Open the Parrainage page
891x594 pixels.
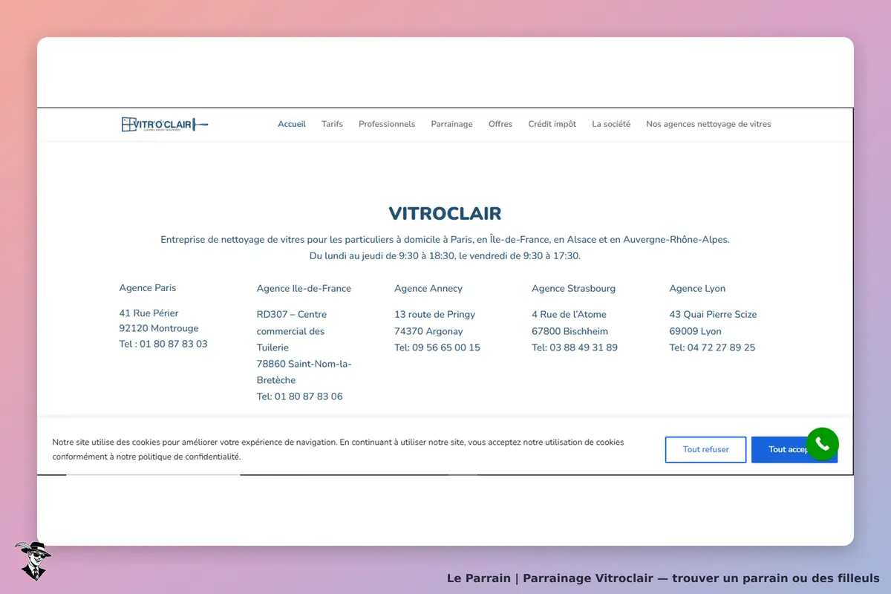tap(451, 124)
